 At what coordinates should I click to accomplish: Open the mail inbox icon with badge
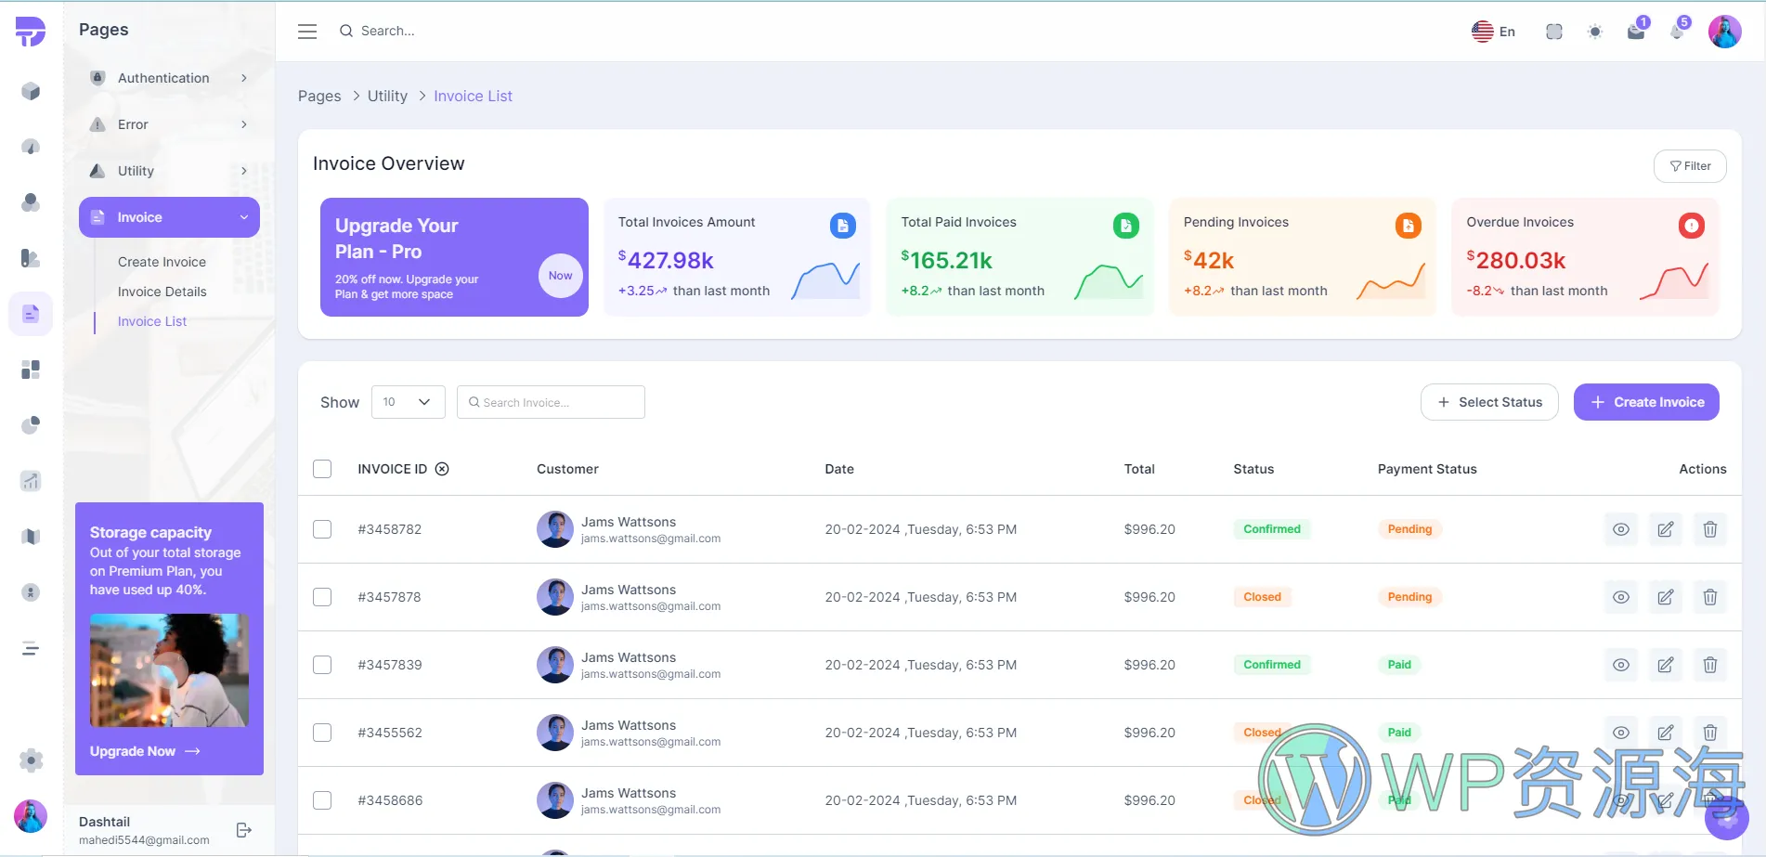click(1636, 32)
